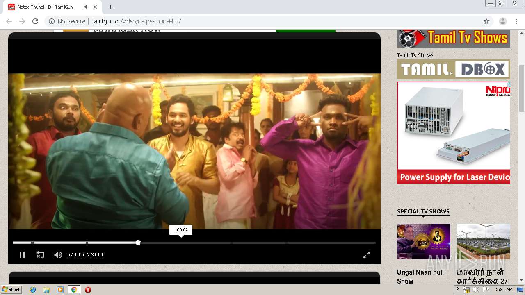Click SPECIAL TV SHOWS heading

[423, 212]
